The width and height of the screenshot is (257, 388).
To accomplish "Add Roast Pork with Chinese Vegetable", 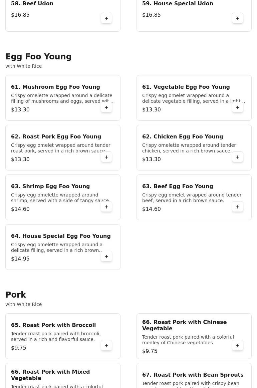I will [237, 346].
